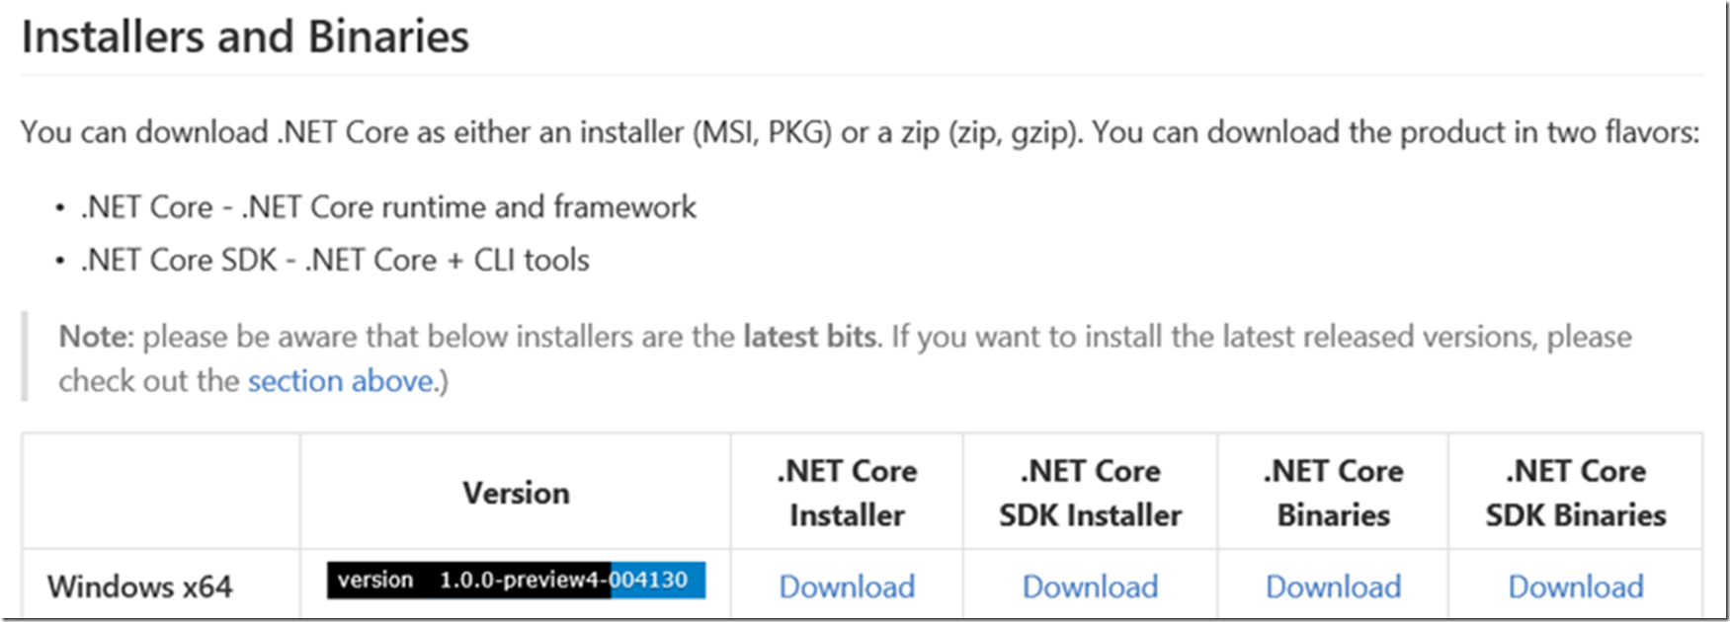Click the bold 'Note:' label

pyautogui.click(x=96, y=337)
